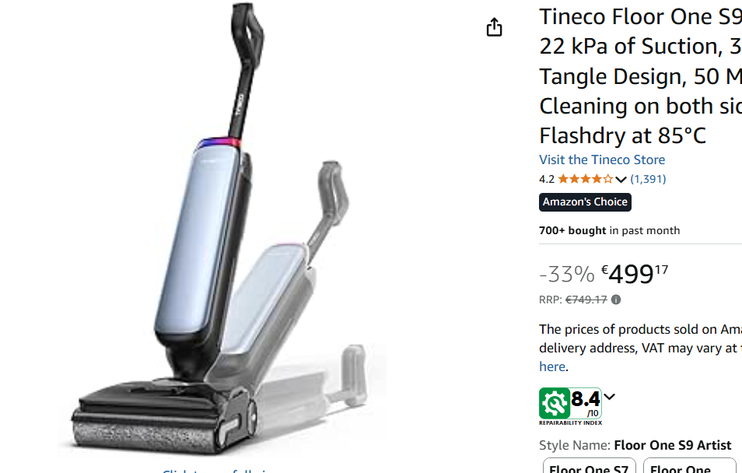Click the RRP info circle icon
Image resolution: width=742 pixels, height=473 pixels.
tap(616, 300)
